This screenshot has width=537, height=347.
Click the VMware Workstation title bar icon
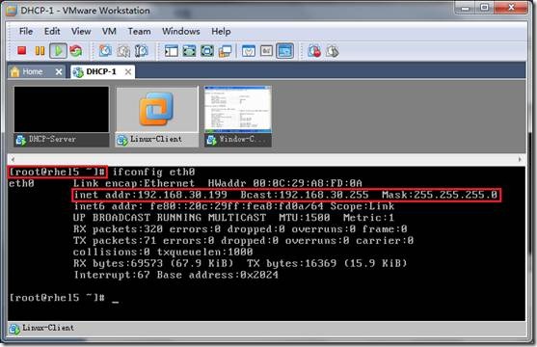[12, 11]
